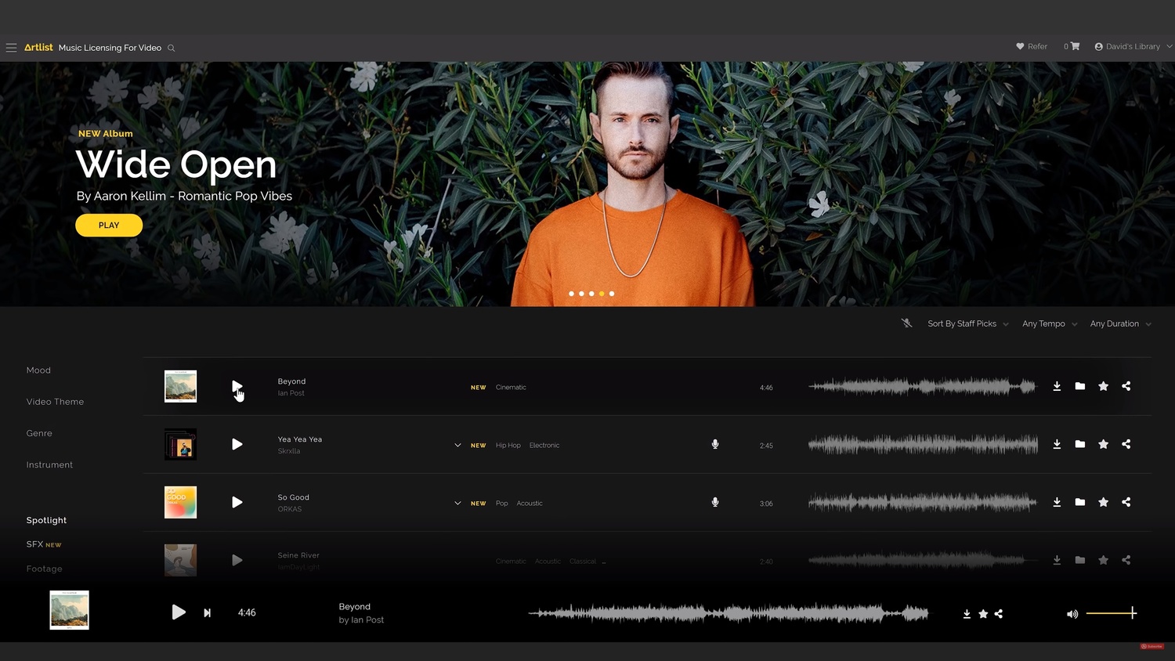
Task: Expand the So Good track chevron
Action: (x=457, y=503)
